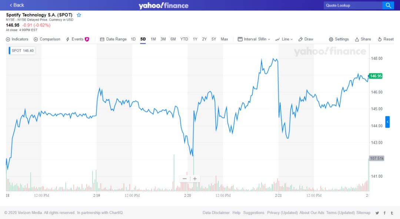This screenshot has height=219, width=400.
Task: Toggle Events display on chart
Action: (77, 39)
